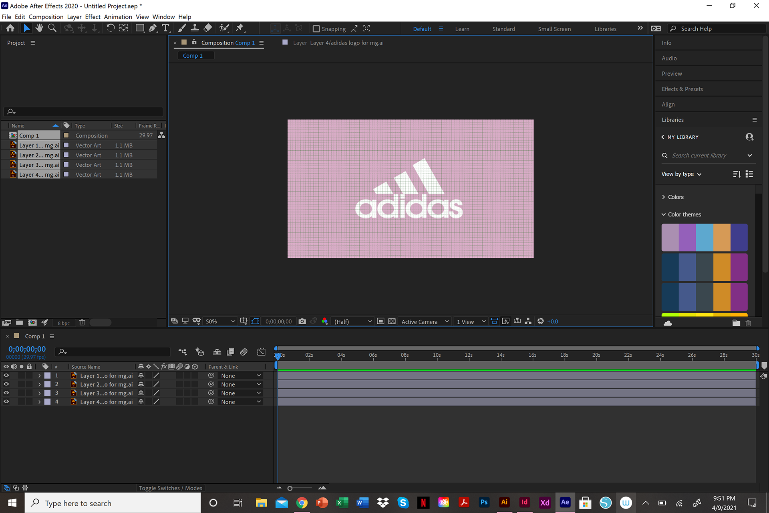
Task: Toggle Mask and Shape Path Visibility
Action: tap(255, 321)
